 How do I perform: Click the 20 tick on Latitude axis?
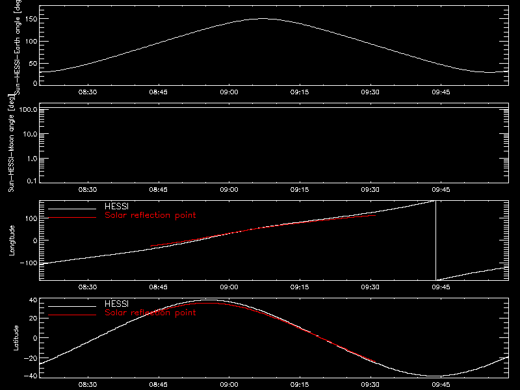(x=33, y=318)
